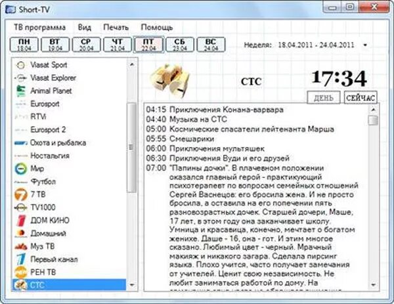Image resolution: width=394 pixels, height=304 pixels.
Task: Click the Viasat Sport channel icon
Action: tap(20, 65)
